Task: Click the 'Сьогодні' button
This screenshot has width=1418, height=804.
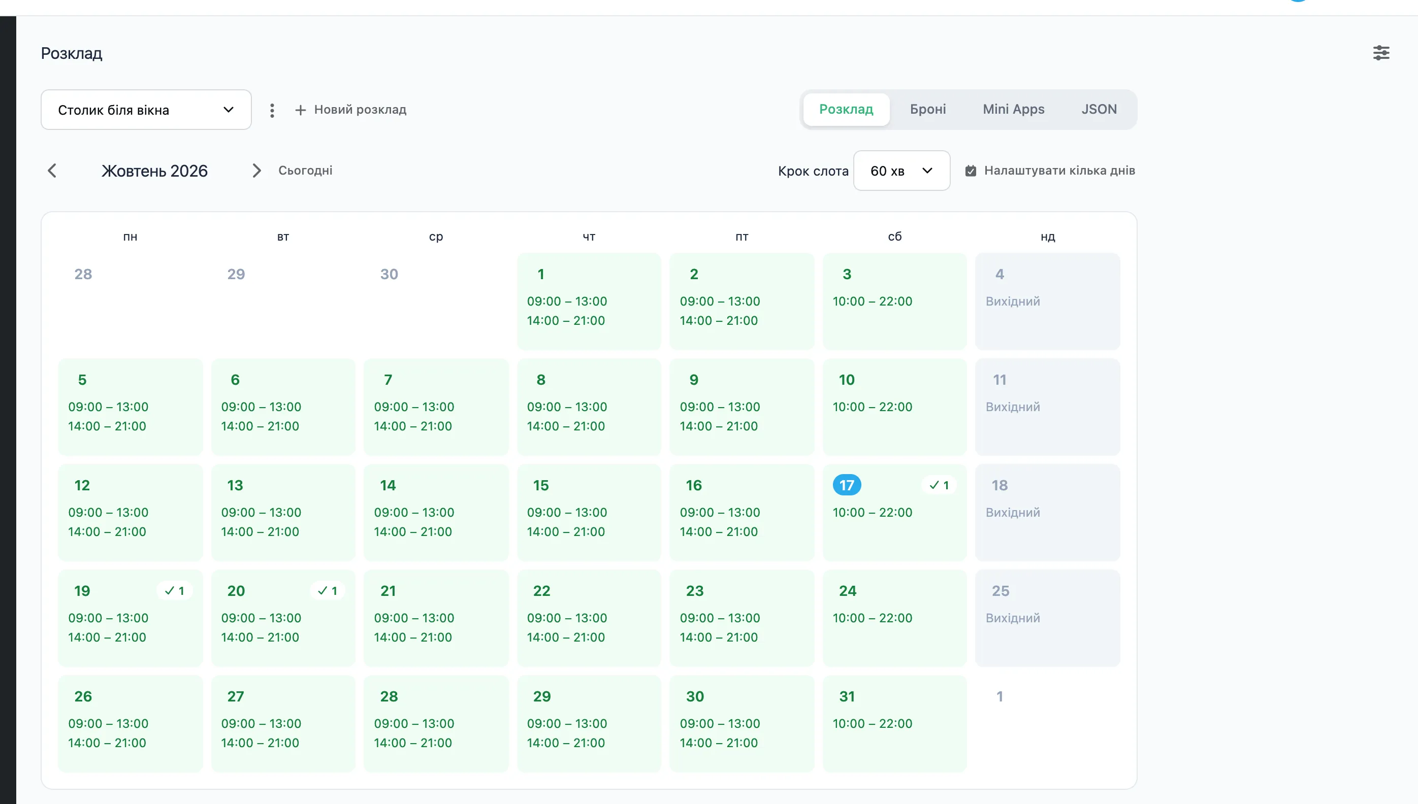Action: 305,171
